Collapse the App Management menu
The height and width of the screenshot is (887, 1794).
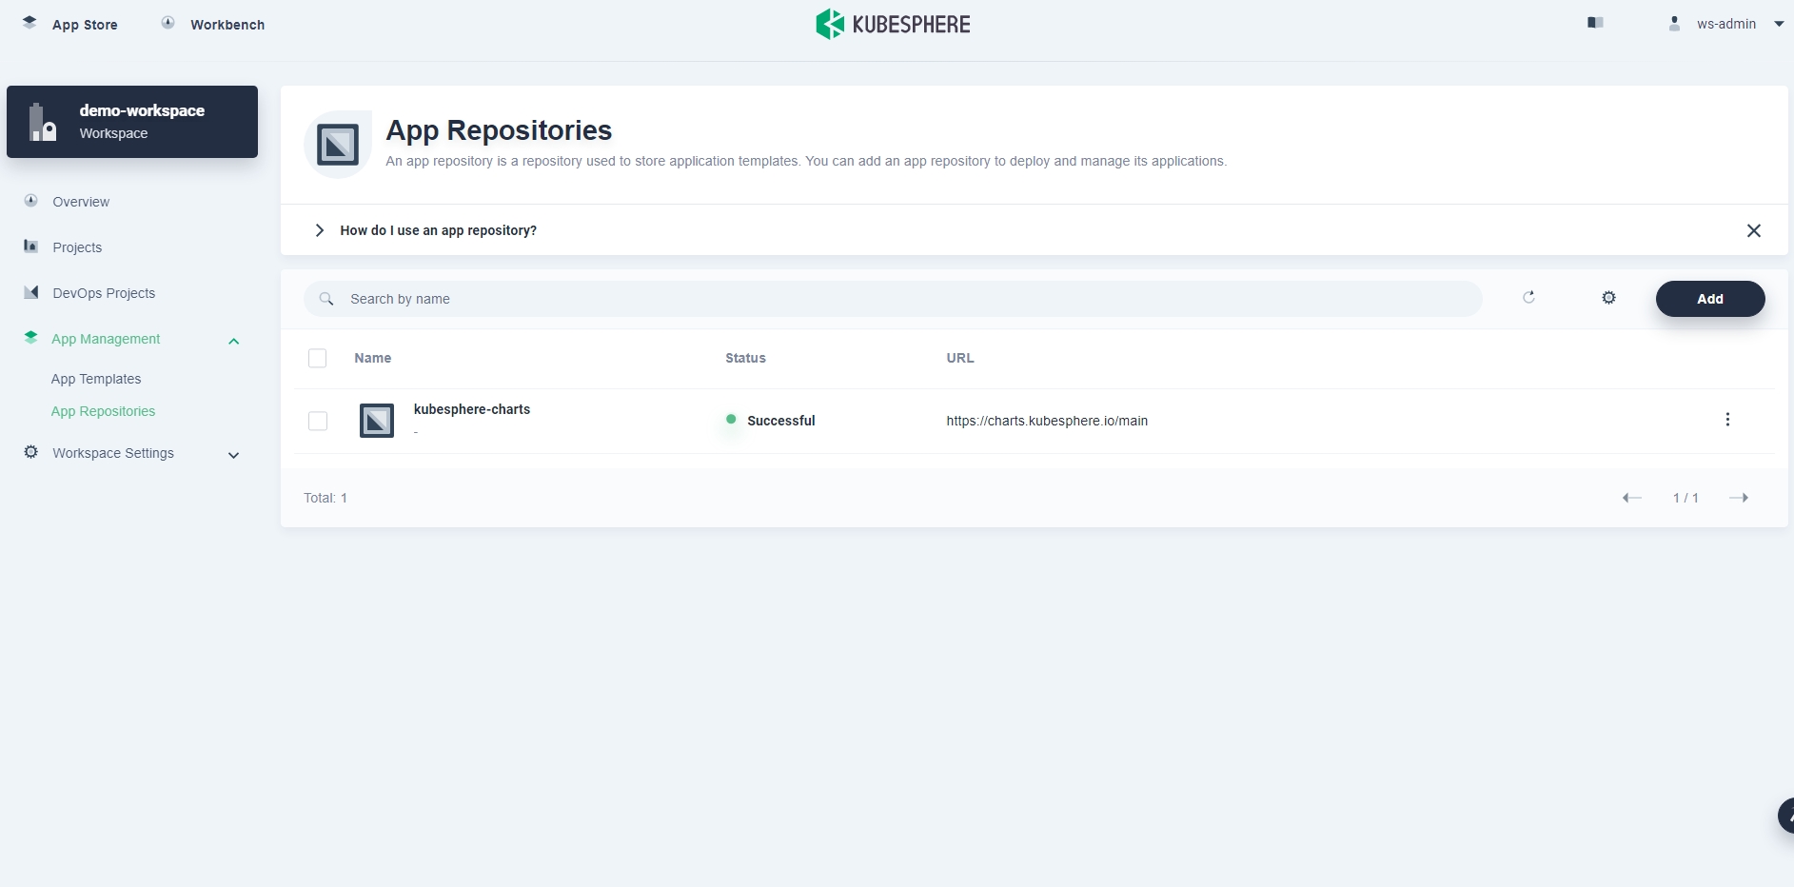[x=233, y=341]
